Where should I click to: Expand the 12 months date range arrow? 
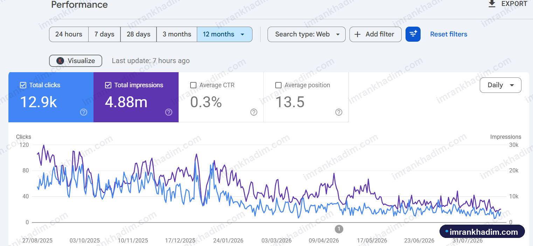coord(242,34)
